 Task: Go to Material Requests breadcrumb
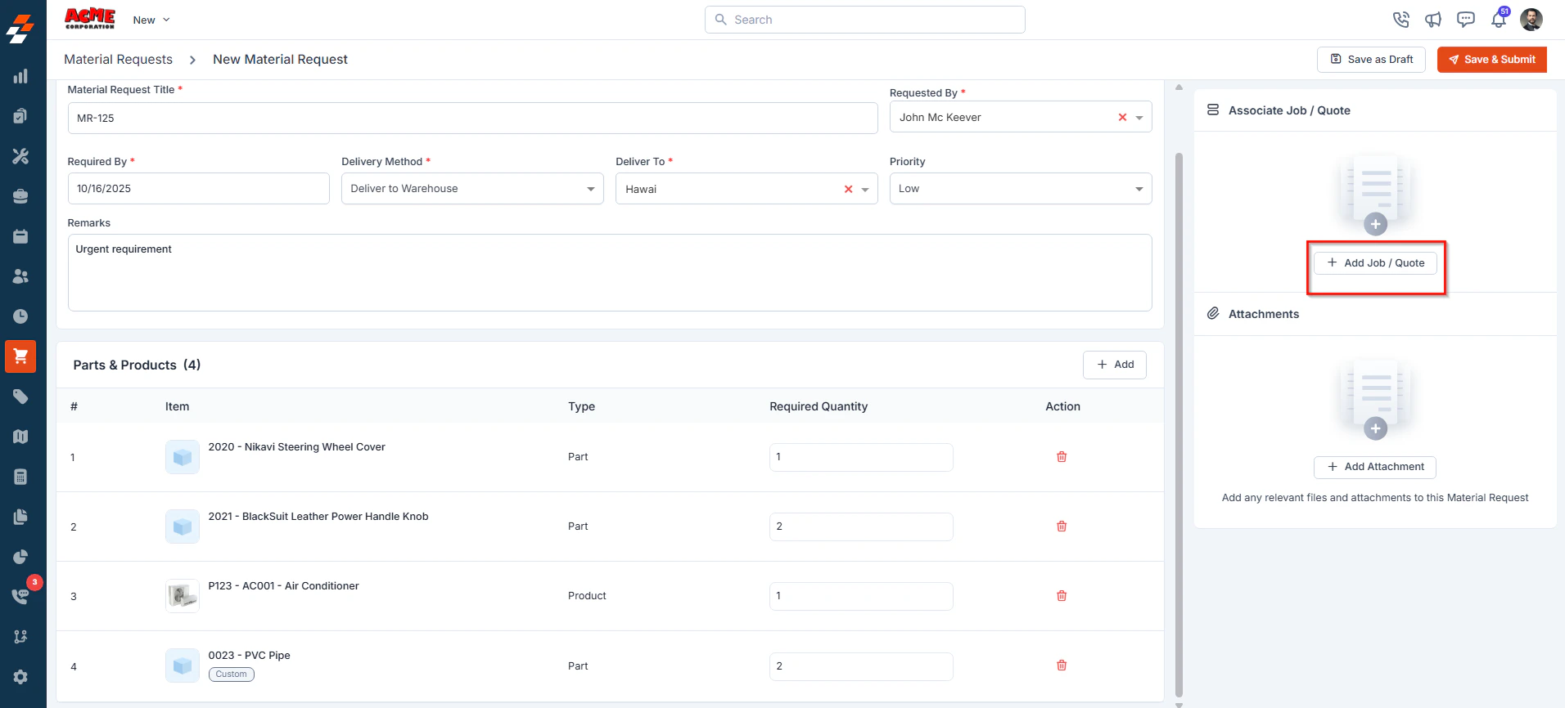click(119, 60)
